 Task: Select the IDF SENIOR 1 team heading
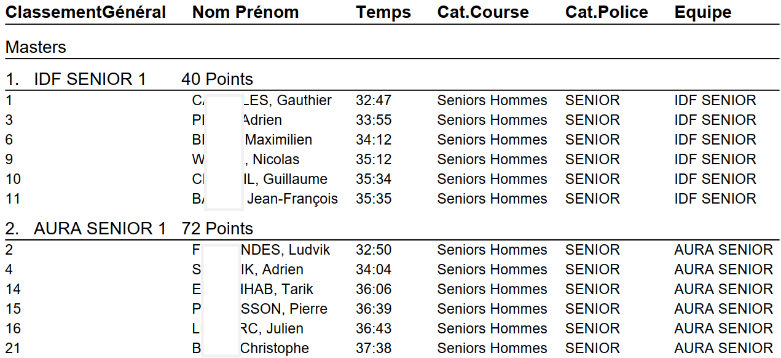click(x=90, y=79)
